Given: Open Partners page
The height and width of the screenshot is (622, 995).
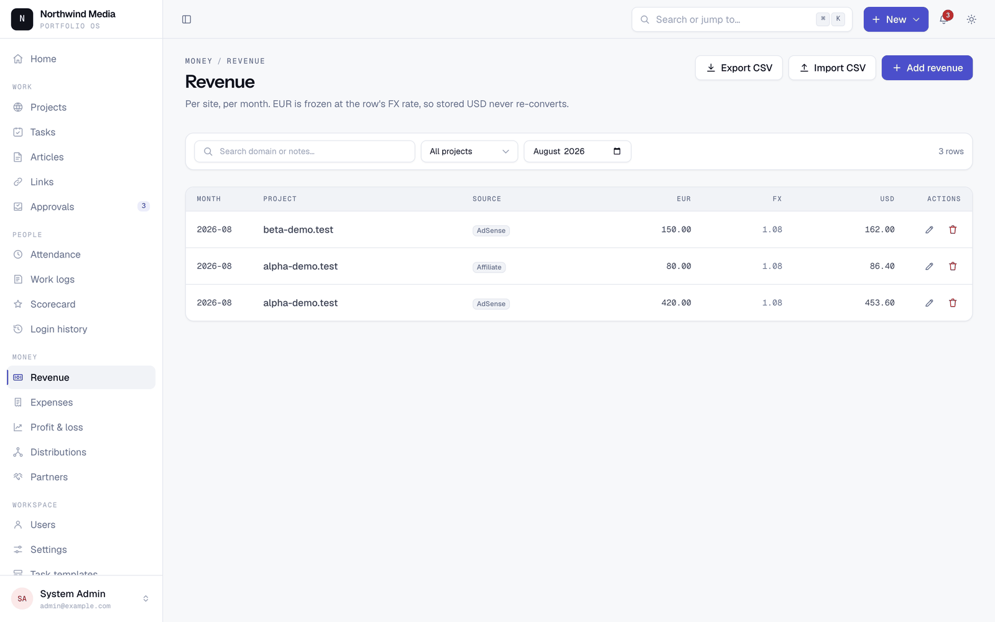Looking at the screenshot, I should coord(81,477).
